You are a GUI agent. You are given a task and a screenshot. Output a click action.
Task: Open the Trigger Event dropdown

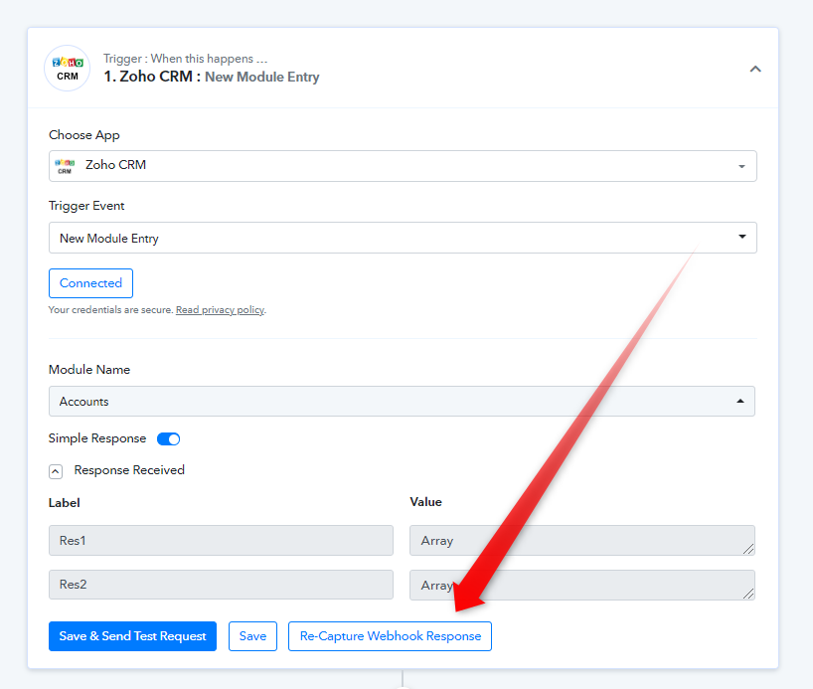pos(403,238)
